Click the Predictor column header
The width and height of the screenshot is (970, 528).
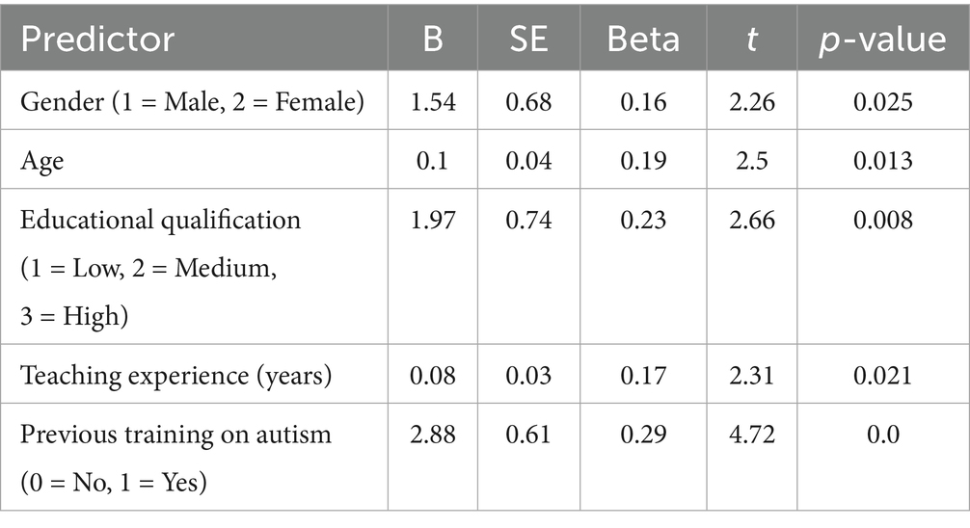(97, 39)
